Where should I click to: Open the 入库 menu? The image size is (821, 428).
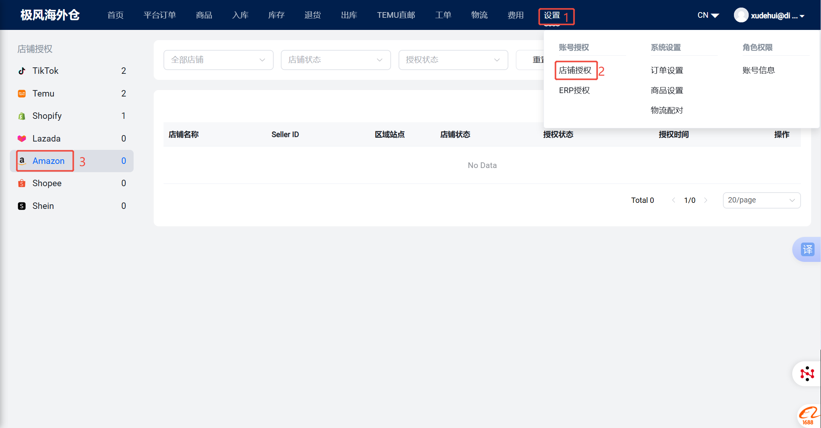pos(240,15)
